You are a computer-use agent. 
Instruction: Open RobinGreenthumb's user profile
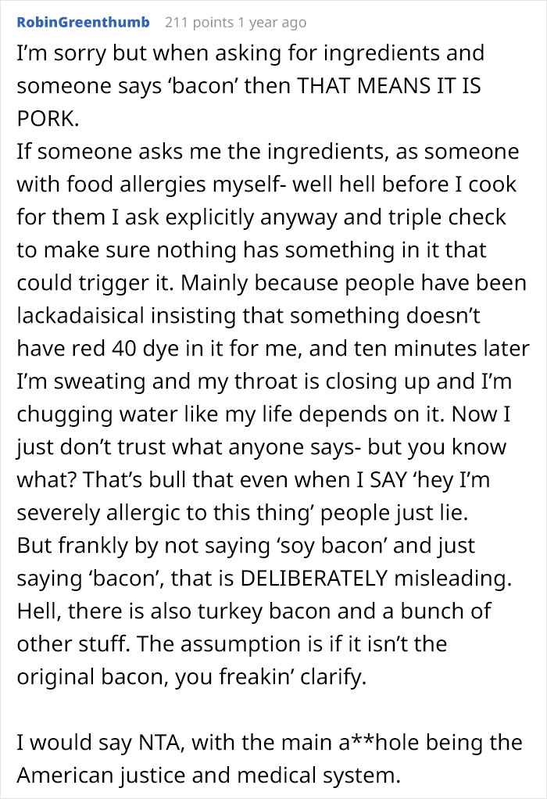click(x=82, y=22)
